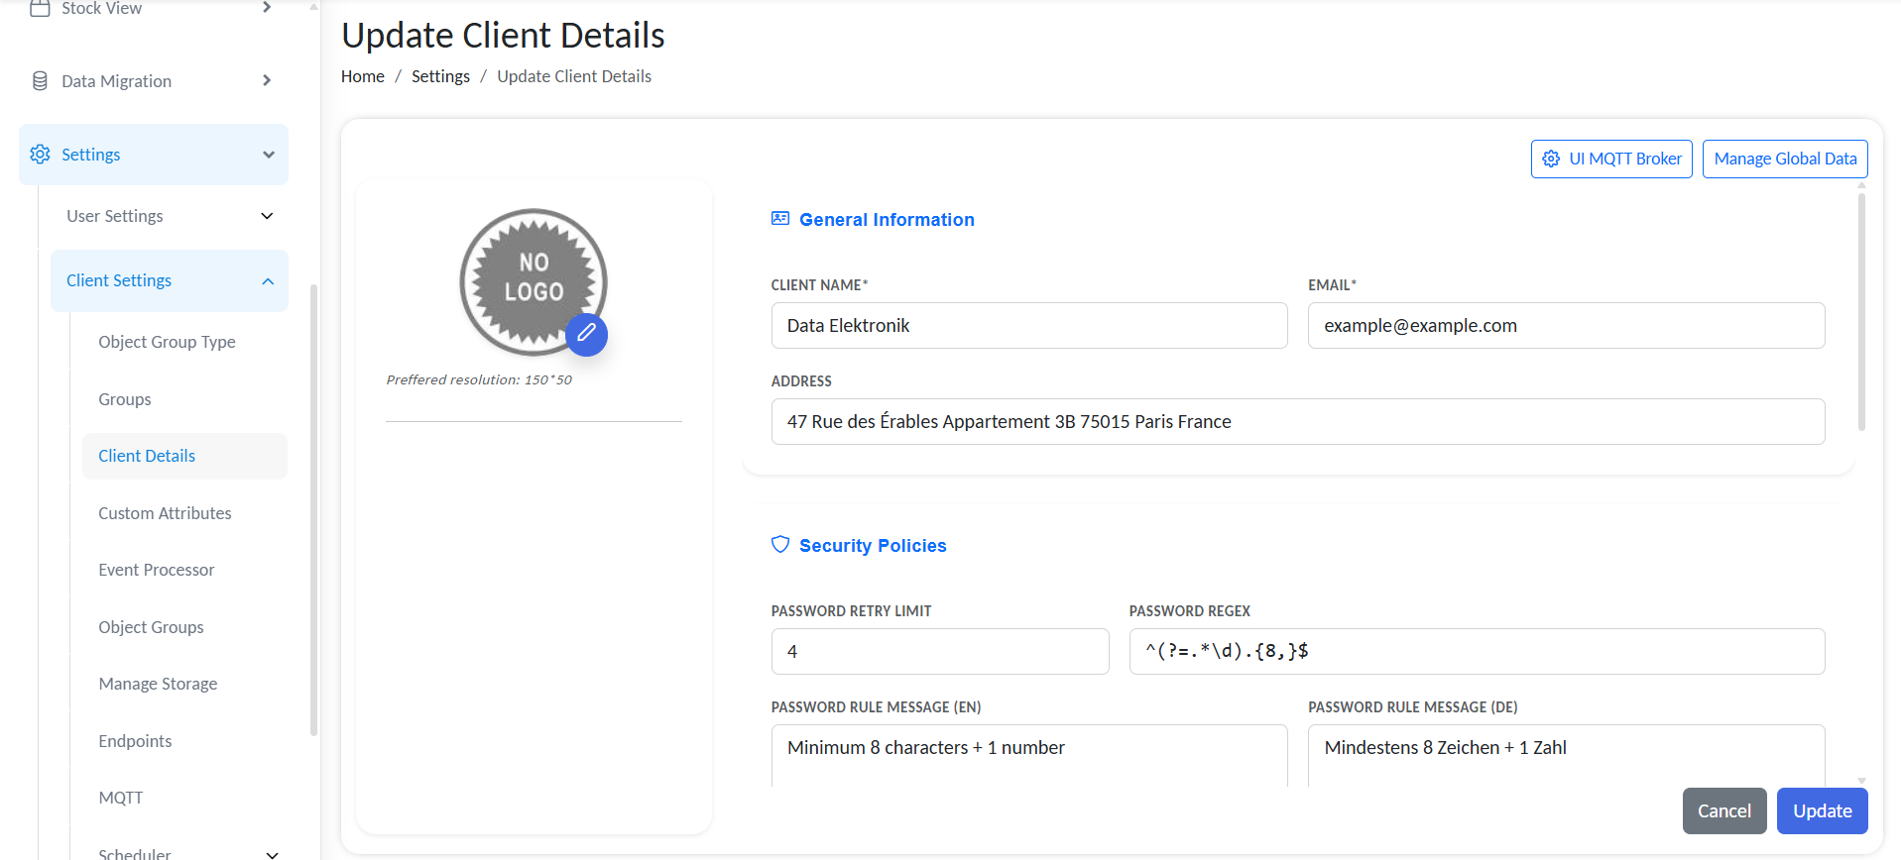Click the Data Migration database icon
Image resolution: width=1901 pixels, height=860 pixels.
click(40, 81)
